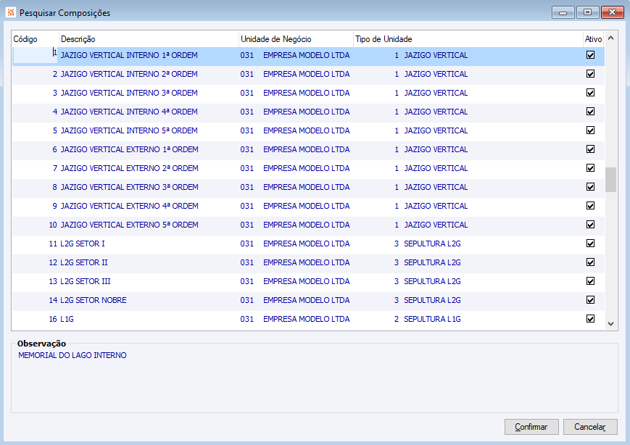Toggle Ativo checkbox for L2G SETOR III
This screenshot has height=445, width=630.
[590, 281]
